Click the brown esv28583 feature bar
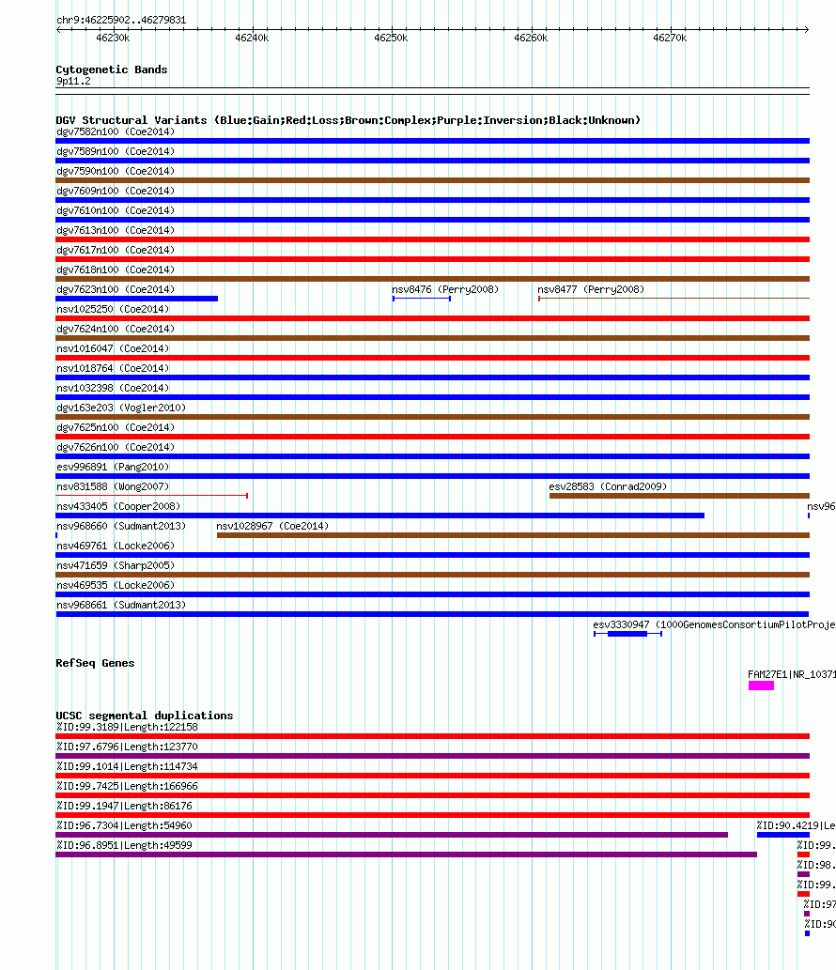This screenshot has width=836, height=970. [x=679, y=496]
